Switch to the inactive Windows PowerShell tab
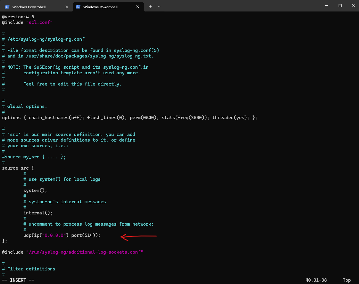 (x=37, y=7)
